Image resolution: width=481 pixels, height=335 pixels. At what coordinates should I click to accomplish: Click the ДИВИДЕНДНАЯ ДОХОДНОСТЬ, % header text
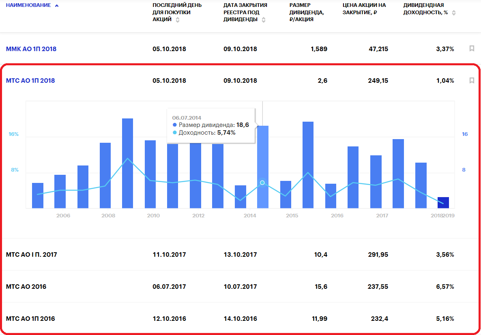point(425,9)
